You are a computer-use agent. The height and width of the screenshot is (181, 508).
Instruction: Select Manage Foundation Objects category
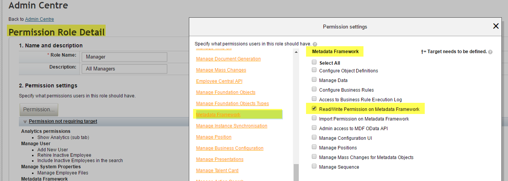pyautogui.click(x=225, y=92)
